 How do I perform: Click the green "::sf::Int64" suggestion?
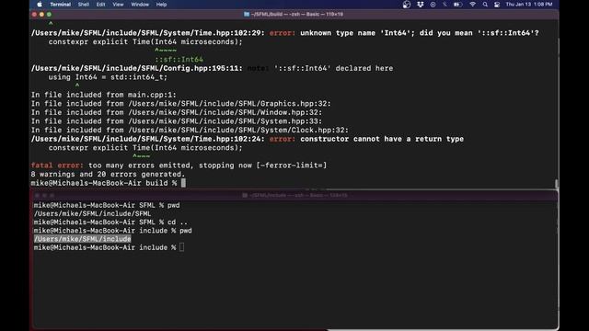(179, 59)
